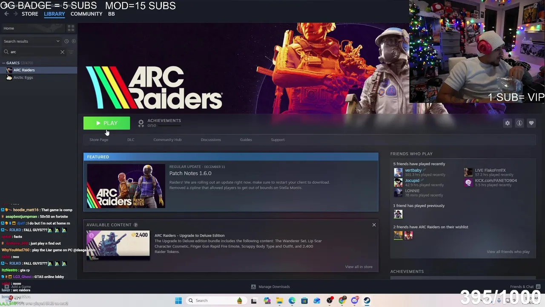
Task: Open Patch Notes thumbnail image
Action: 126,186
